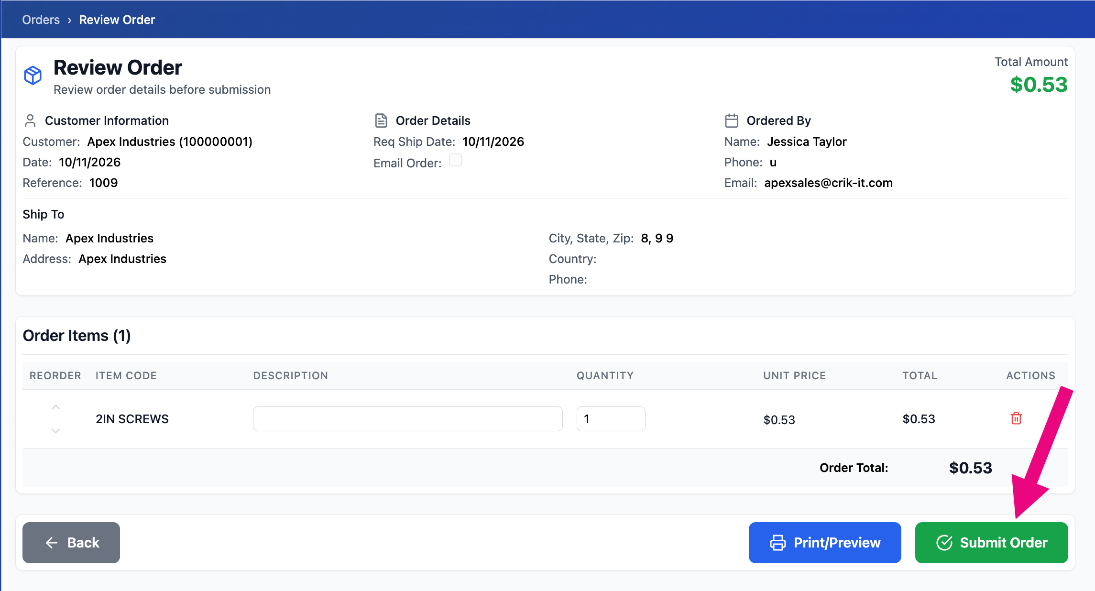
Task: Click the Order Total value $0.53
Action: pos(970,468)
